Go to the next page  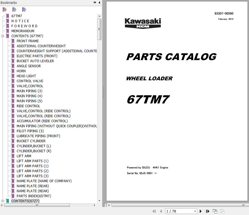tap(201, 211)
